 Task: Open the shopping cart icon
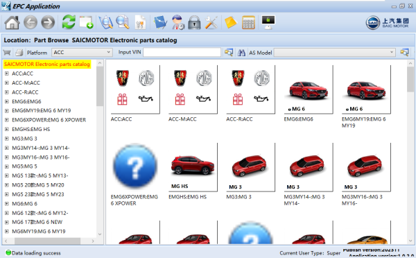click(x=7, y=53)
